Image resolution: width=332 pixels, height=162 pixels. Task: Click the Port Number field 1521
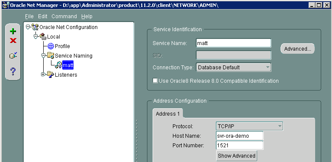click(239, 145)
